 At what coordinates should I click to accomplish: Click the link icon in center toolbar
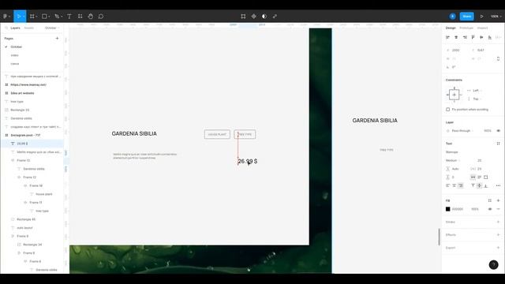275,16
